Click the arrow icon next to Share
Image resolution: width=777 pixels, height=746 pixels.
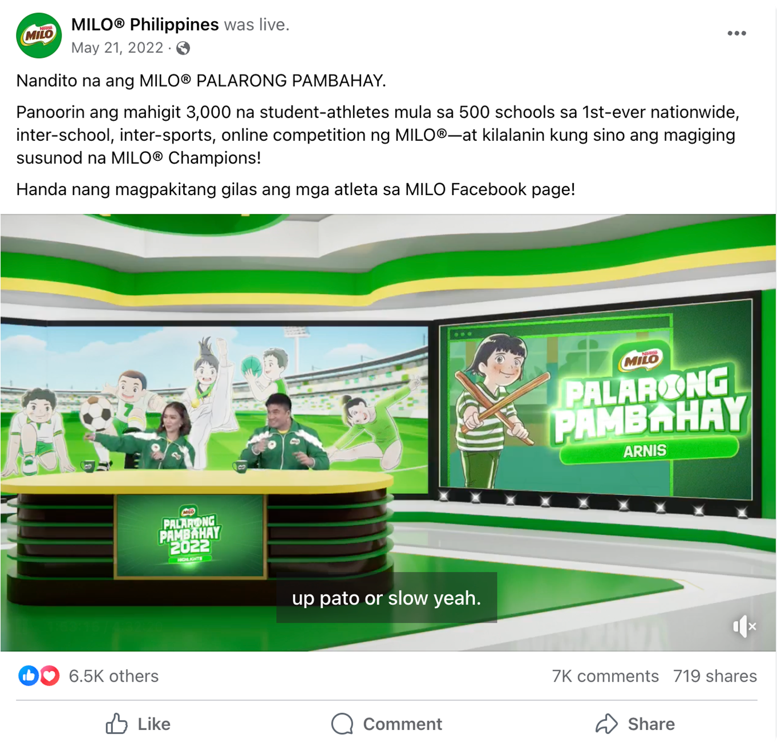tap(607, 724)
